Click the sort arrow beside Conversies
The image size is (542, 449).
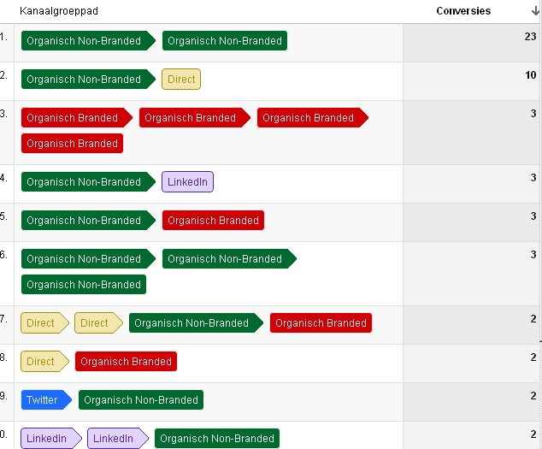tap(534, 11)
